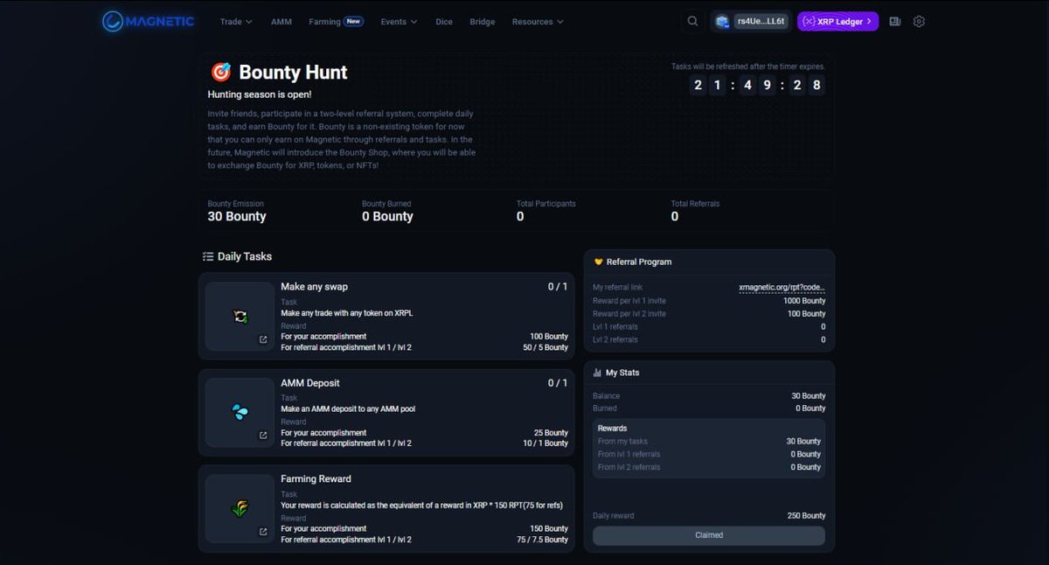
Task: Click the Total Participants label
Action: click(546, 204)
